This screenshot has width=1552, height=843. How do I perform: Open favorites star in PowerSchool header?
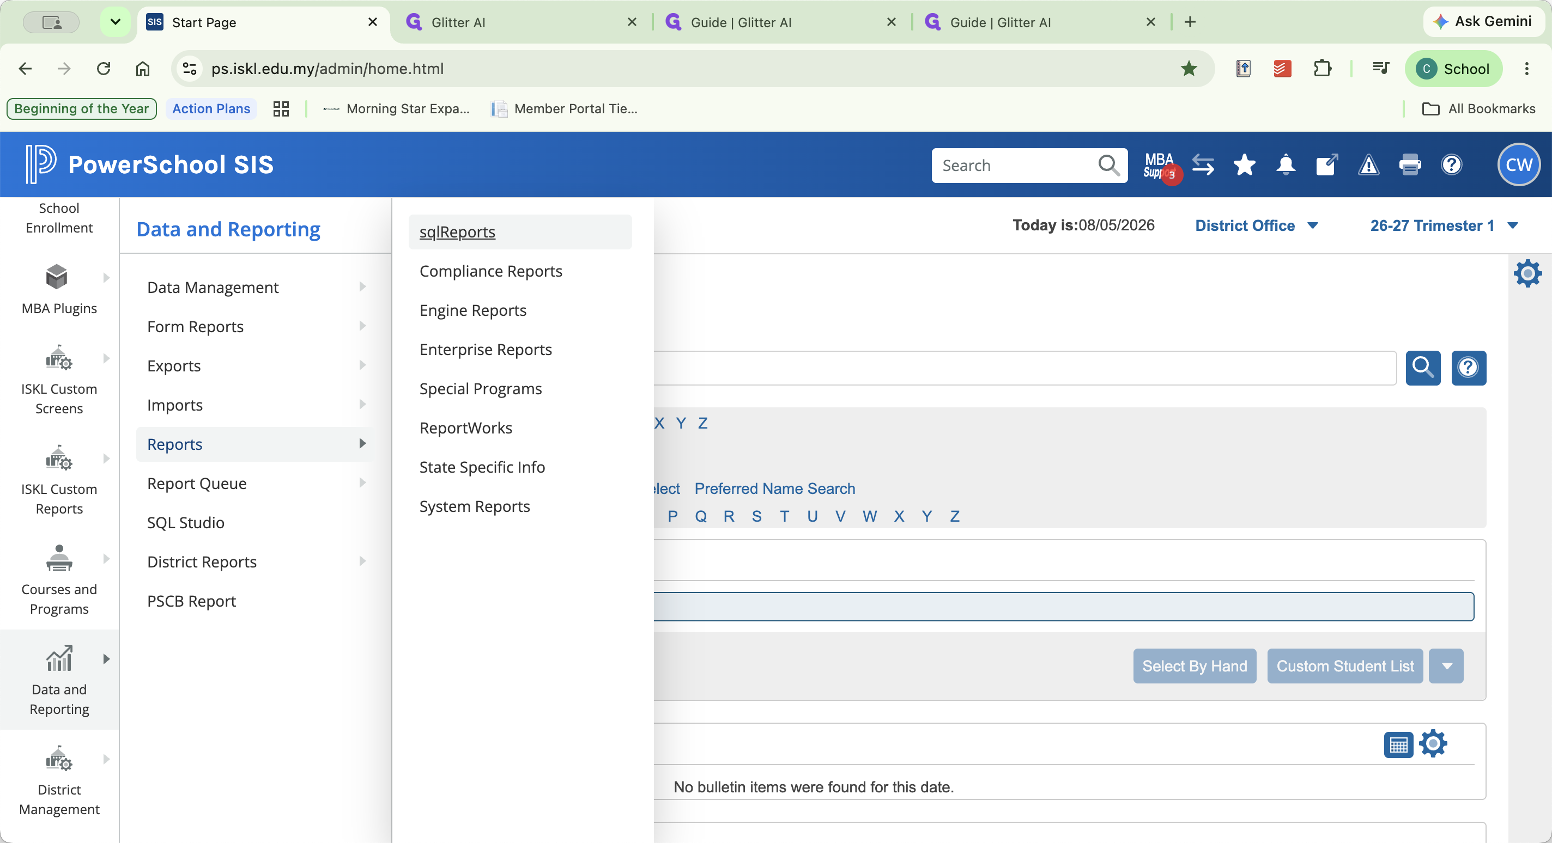1244,165
